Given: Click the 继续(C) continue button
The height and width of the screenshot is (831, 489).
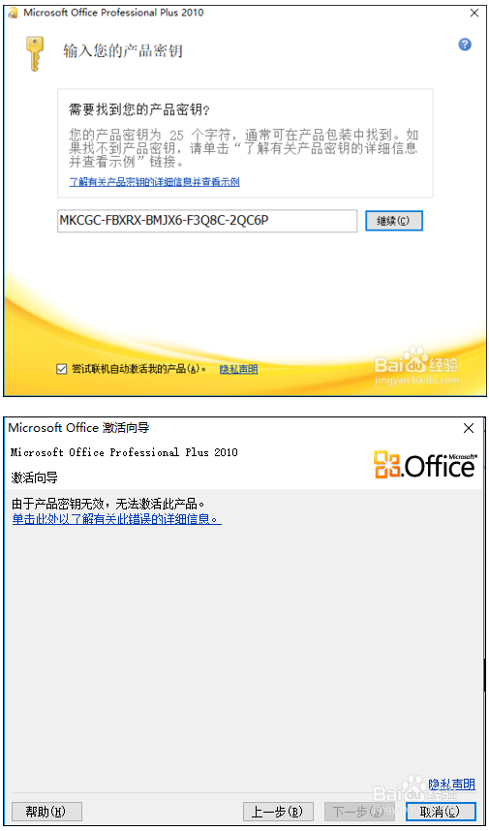Looking at the screenshot, I should point(394,221).
